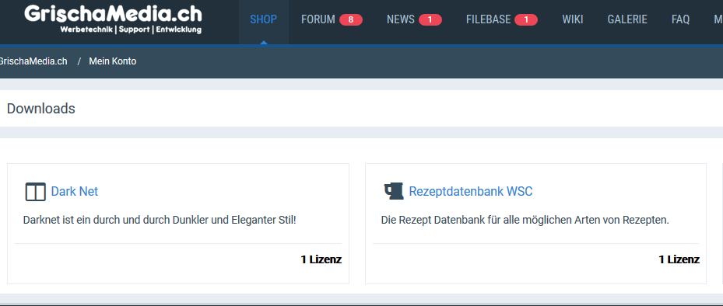The width and height of the screenshot is (723, 306).
Task: Open Mein Konto breadcrumb link
Action: point(113,61)
